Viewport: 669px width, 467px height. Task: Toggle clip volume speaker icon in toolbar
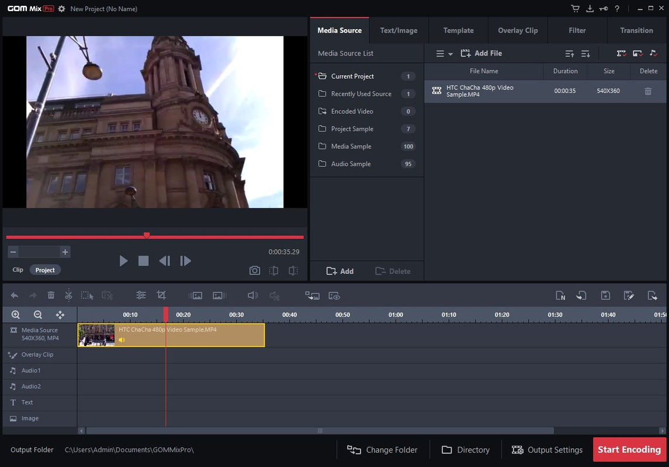252,295
